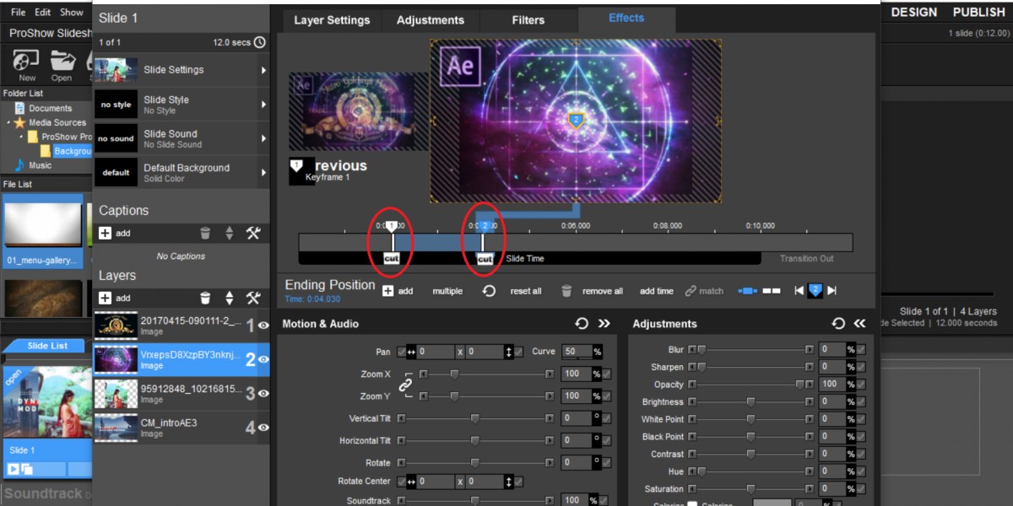Image resolution: width=1013 pixels, height=506 pixels.
Task: Reset the Adjustments panel settings
Action: tap(838, 323)
